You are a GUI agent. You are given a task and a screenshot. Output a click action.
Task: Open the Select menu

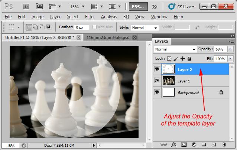point(72,17)
